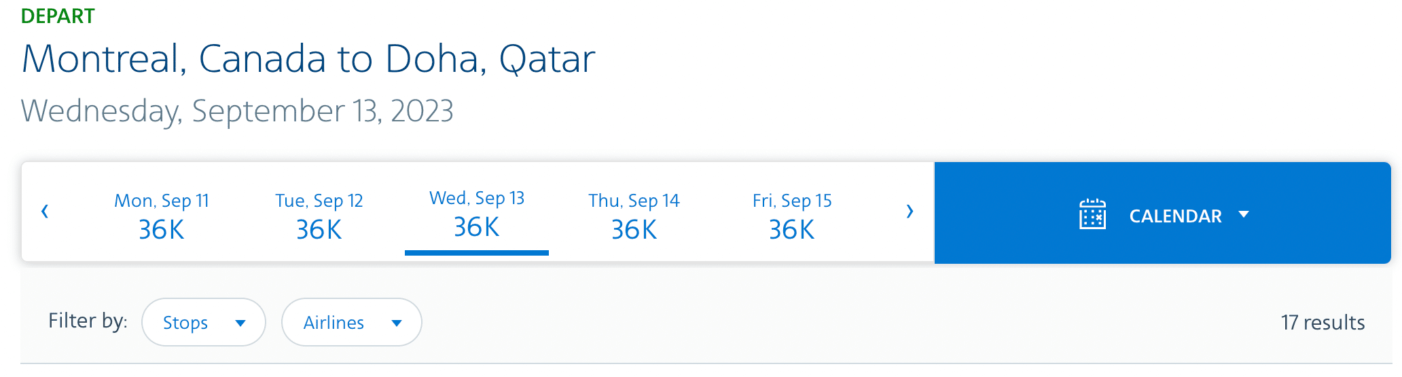Image resolution: width=1402 pixels, height=377 pixels.
Task: Click the Wednesday, September 13, 2023 date text
Action: pos(237,111)
